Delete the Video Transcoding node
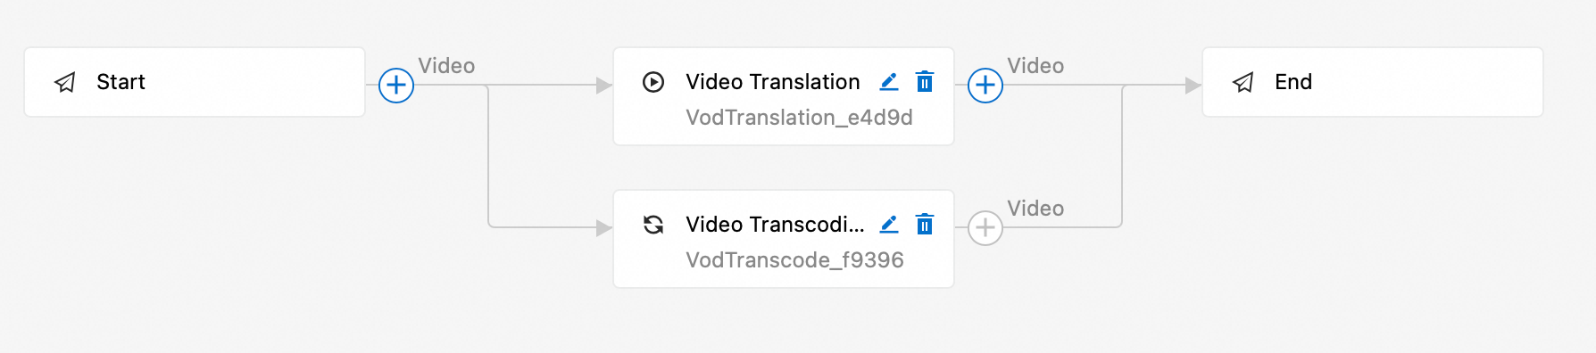The width and height of the screenshot is (1596, 353). (x=925, y=225)
